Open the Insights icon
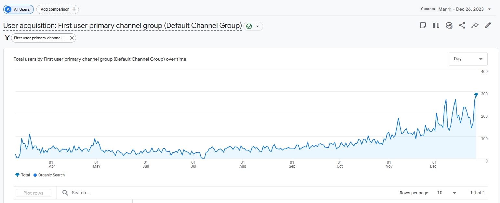Image resolution: width=500 pixels, height=203 pixels. tap(449, 26)
